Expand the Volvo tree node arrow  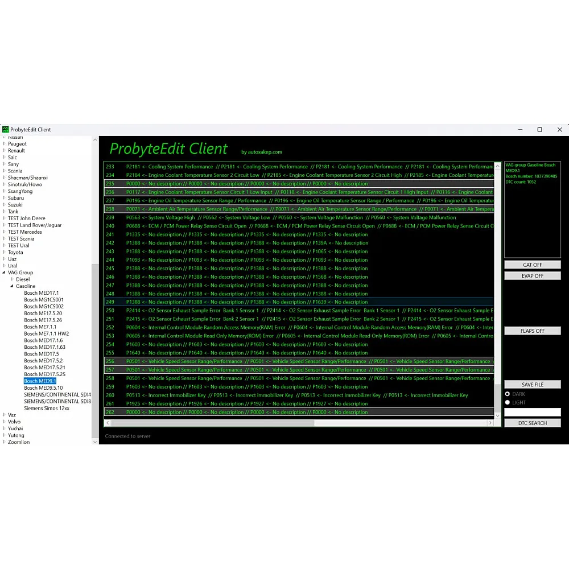(5, 422)
